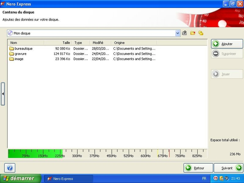This screenshot has height=183, width=244.
Task: Click the 92 080 Ko size cell
Action: pos(63,49)
